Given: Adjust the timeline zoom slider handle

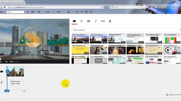Looking at the screenshot, I should point(170,95).
